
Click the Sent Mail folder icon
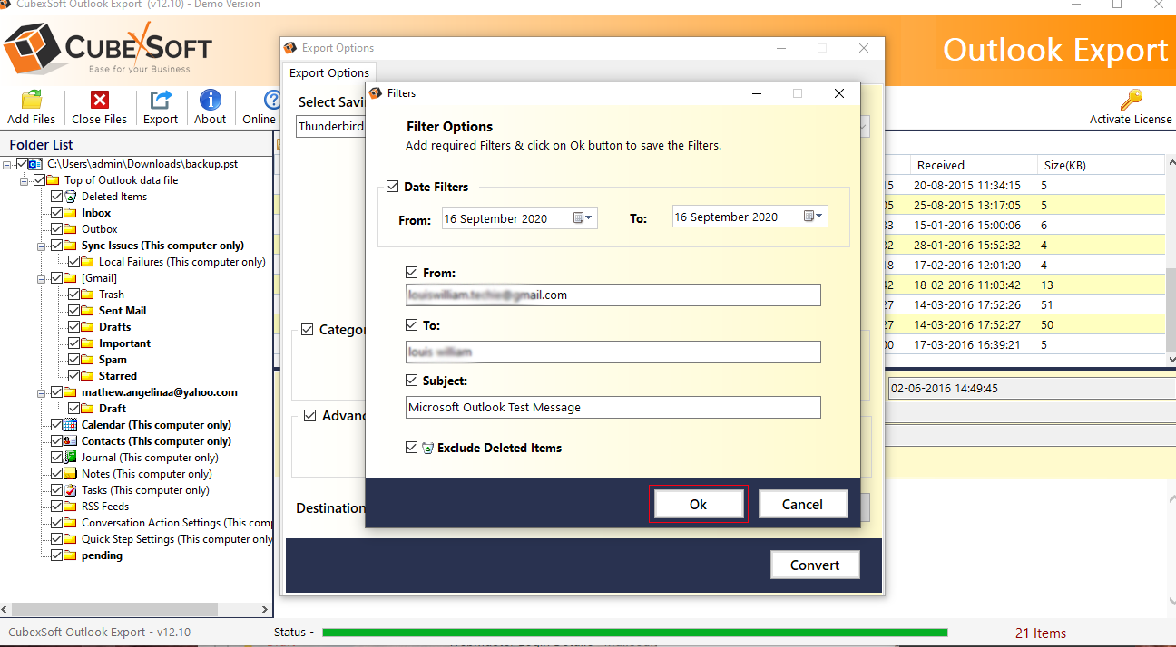(88, 311)
